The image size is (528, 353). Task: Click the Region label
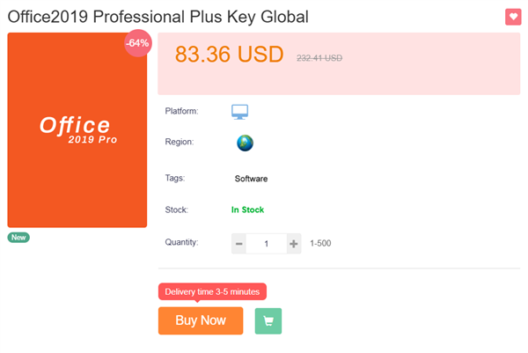tap(179, 142)
